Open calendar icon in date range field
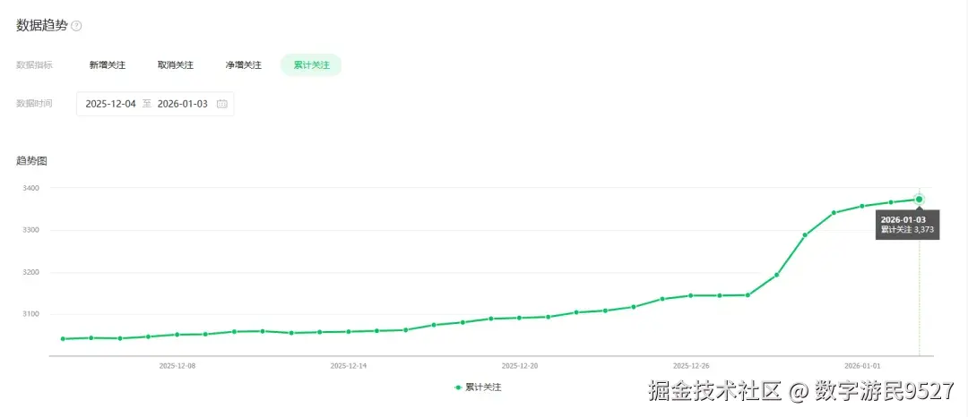Screen dimensions: 968x417 (x=222, y=104)
